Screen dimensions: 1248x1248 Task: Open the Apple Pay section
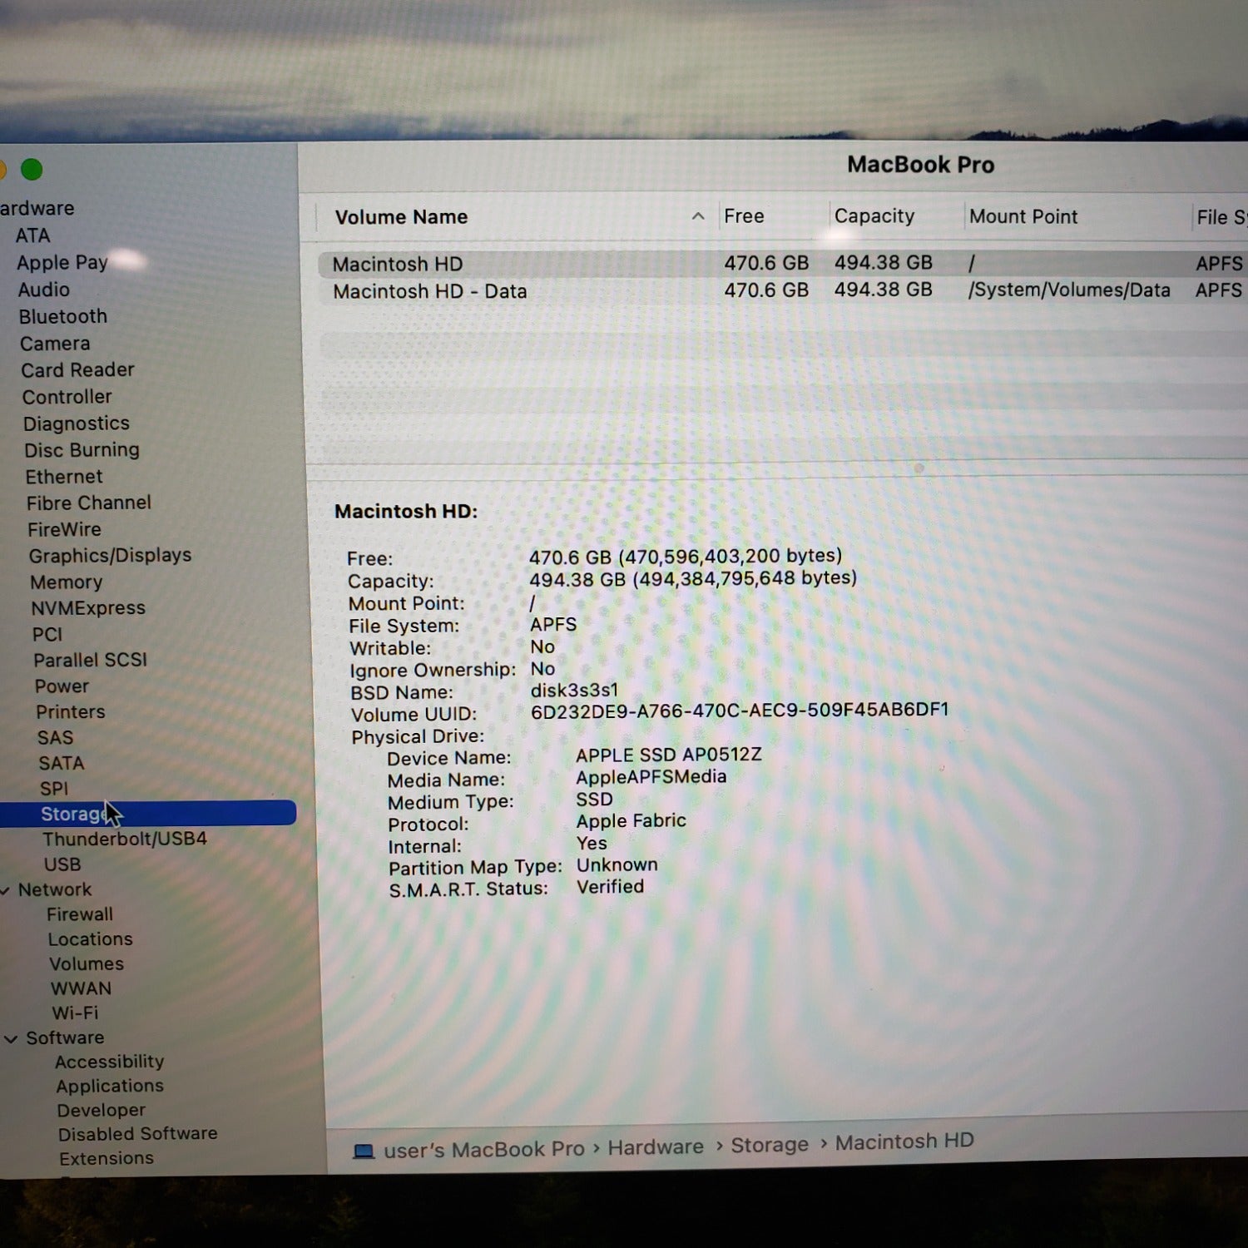click(62, 263)
